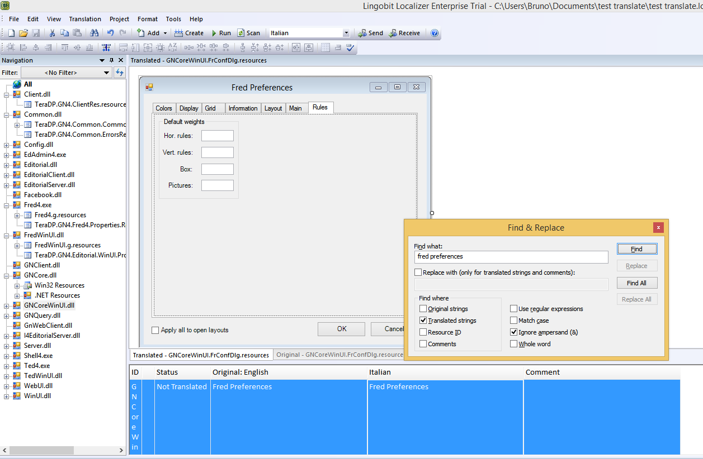This screenshot has height=459, width=703.
Task: Expand the EdAdmin4.exe tree node
Action: [7, 155]
